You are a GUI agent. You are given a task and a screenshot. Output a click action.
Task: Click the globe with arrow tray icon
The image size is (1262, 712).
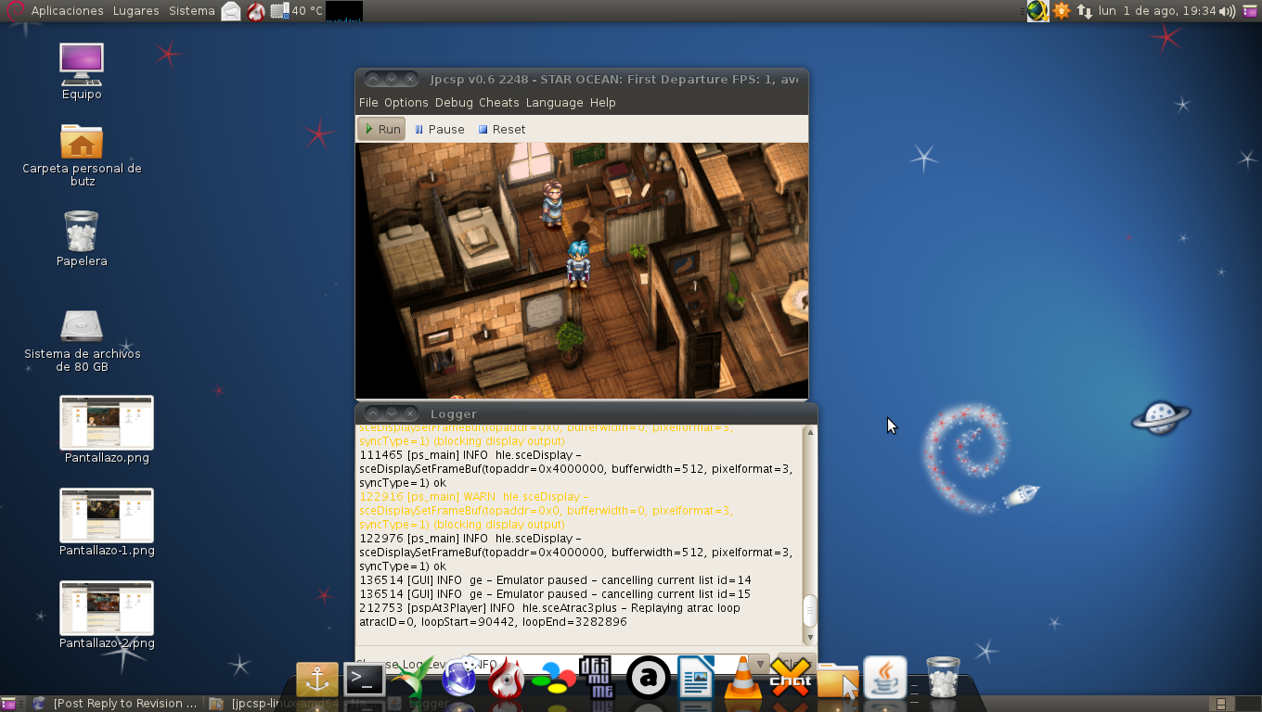pyautogui.click(x=1037, y=11)
